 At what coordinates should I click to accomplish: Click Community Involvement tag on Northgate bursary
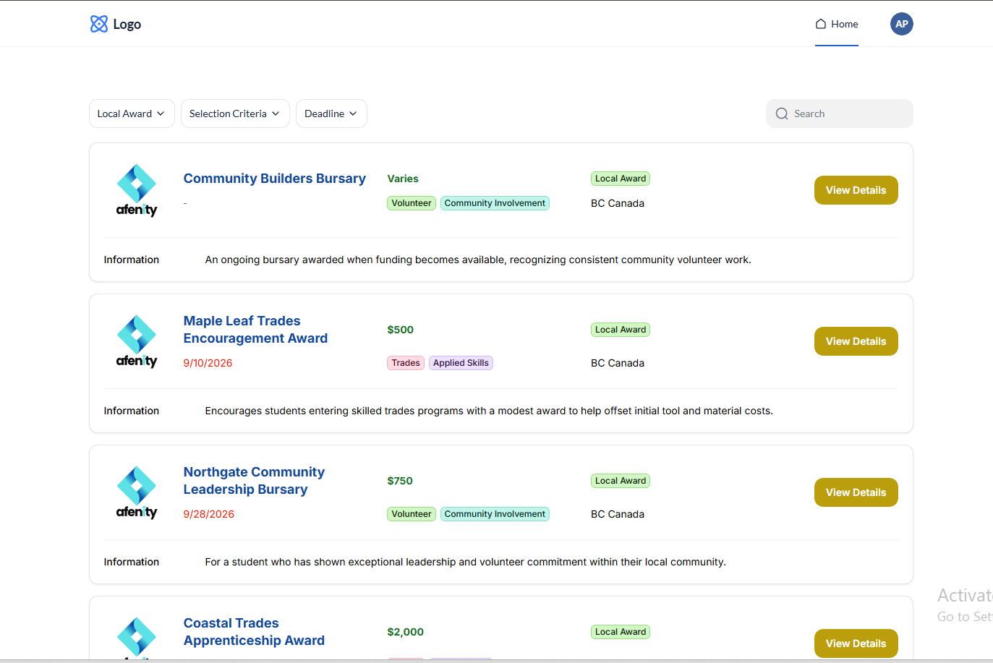tap(495, 514)
